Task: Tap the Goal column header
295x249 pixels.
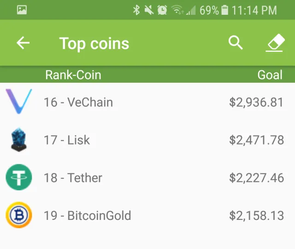Action: (270, 75)
